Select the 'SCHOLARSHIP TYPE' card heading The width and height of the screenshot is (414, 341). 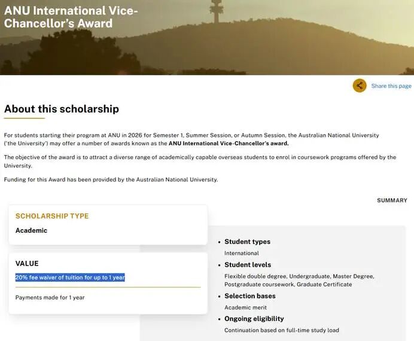52,216
